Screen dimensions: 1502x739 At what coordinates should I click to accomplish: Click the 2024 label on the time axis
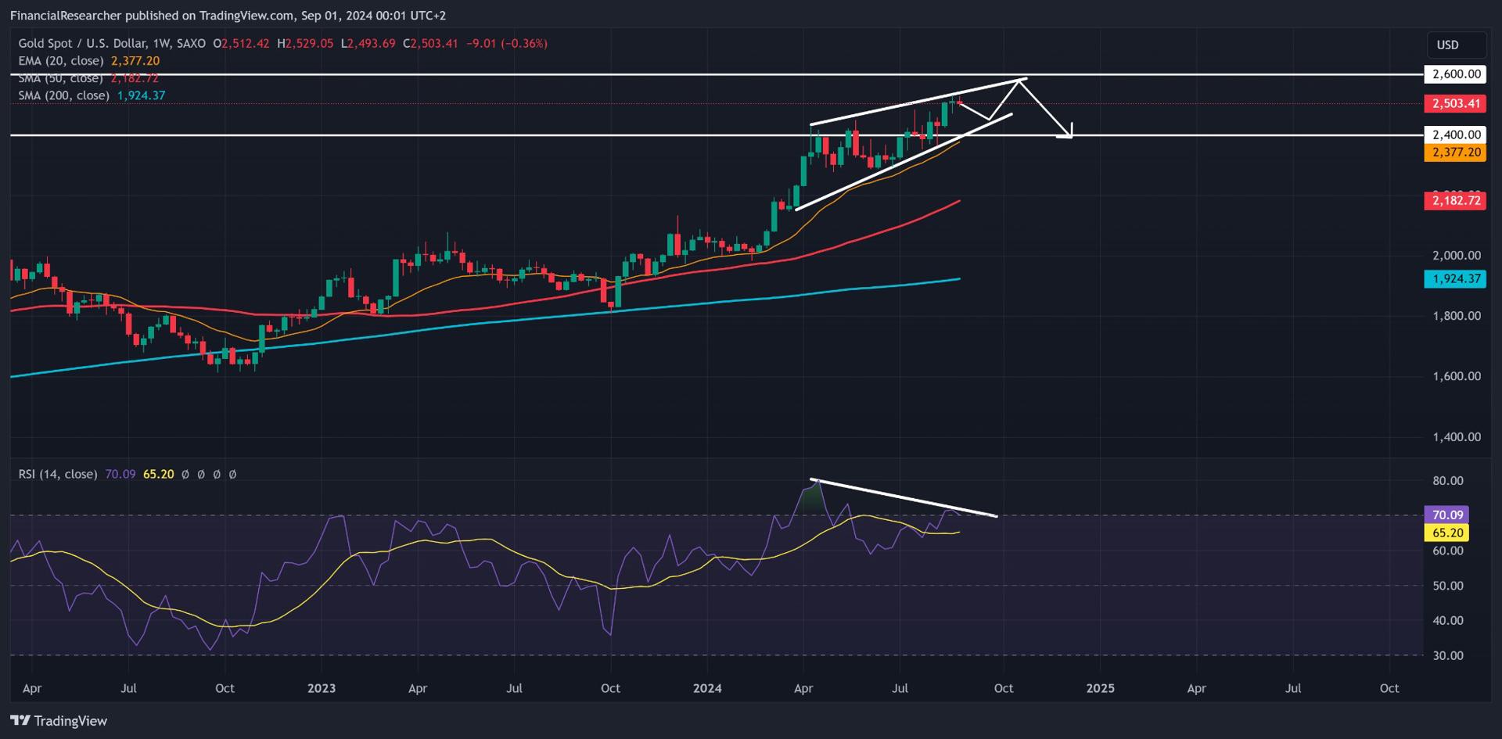709,689
